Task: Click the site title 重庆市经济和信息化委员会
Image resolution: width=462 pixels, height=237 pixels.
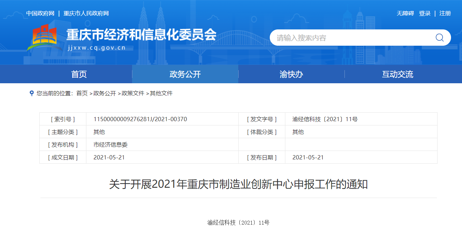Action: pos(141,35)
